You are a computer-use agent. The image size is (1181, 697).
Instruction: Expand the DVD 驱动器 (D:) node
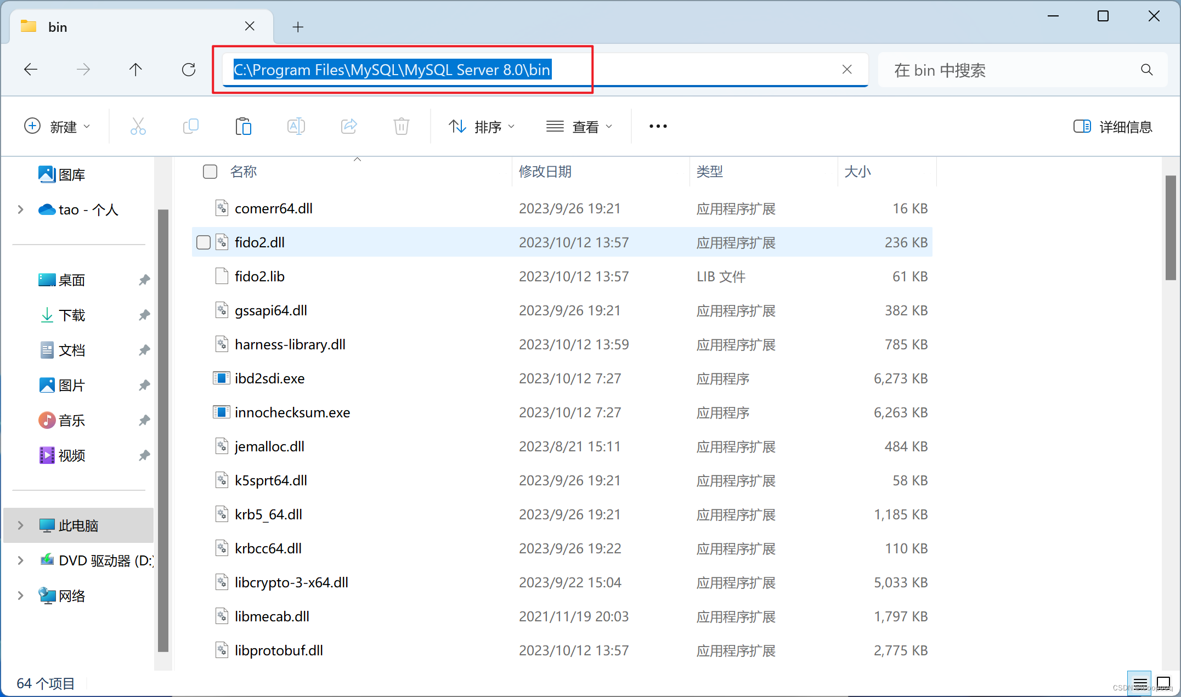[20, 560]
